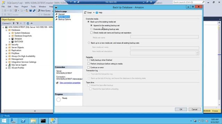Image resolution: width=222 pixels, height=124 pixels.
Task: Open Server Manager from the taskbar
Action: 13,121
